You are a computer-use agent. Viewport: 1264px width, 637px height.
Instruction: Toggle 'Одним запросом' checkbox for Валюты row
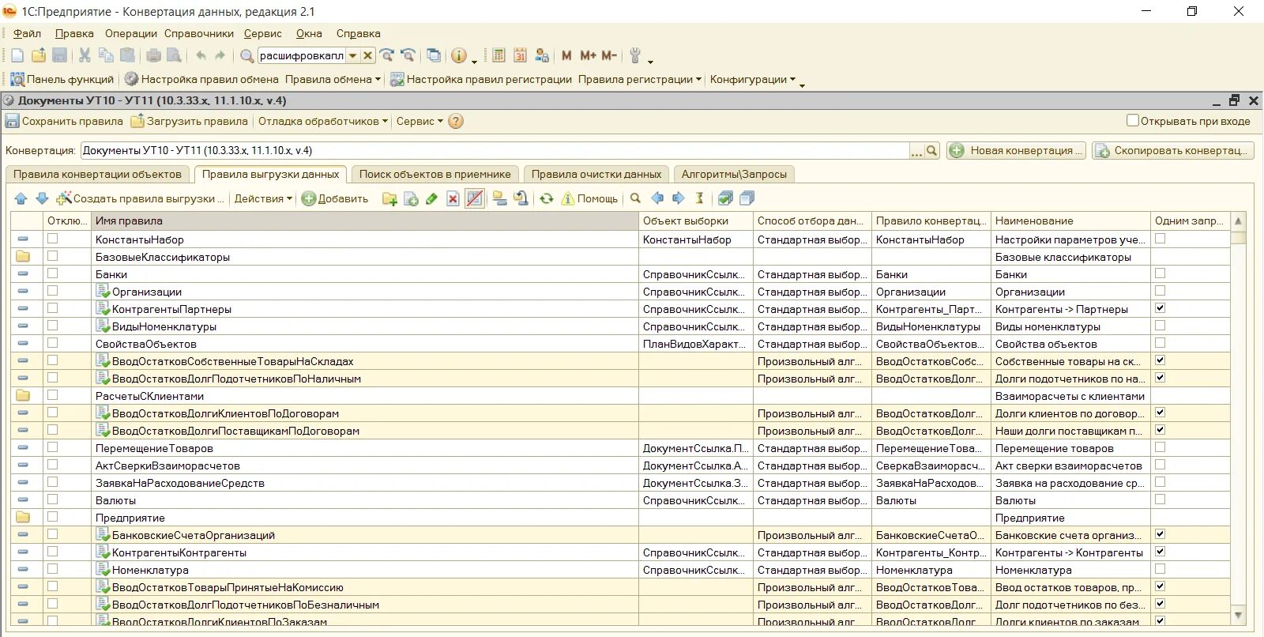1160,499
